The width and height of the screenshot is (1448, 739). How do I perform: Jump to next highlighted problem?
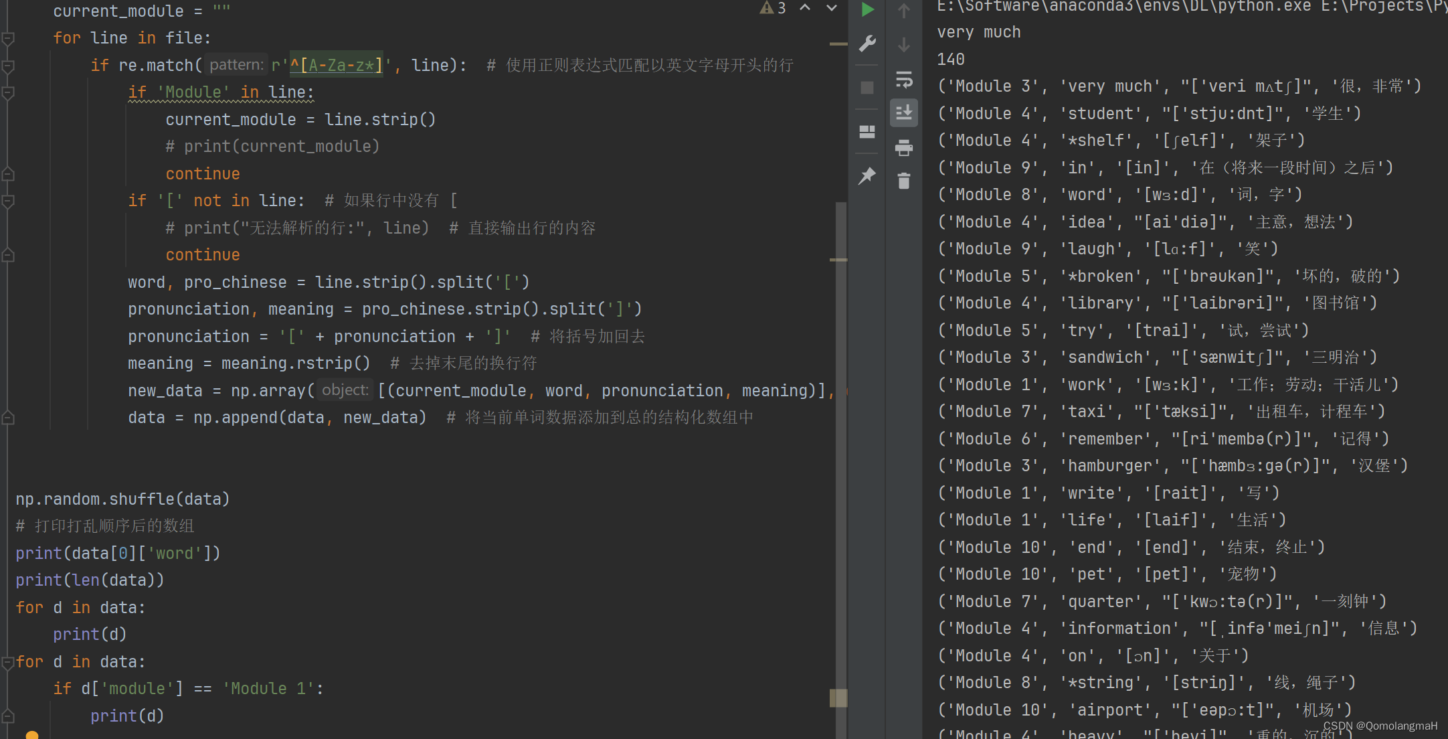click(832, 8)
